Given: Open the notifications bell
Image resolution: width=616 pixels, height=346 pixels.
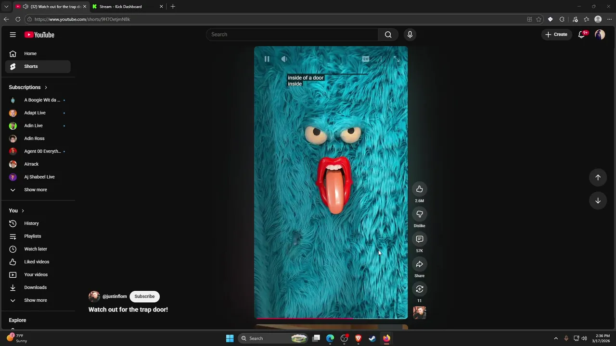Looking at the screenshot, I should tap(582, 35).
